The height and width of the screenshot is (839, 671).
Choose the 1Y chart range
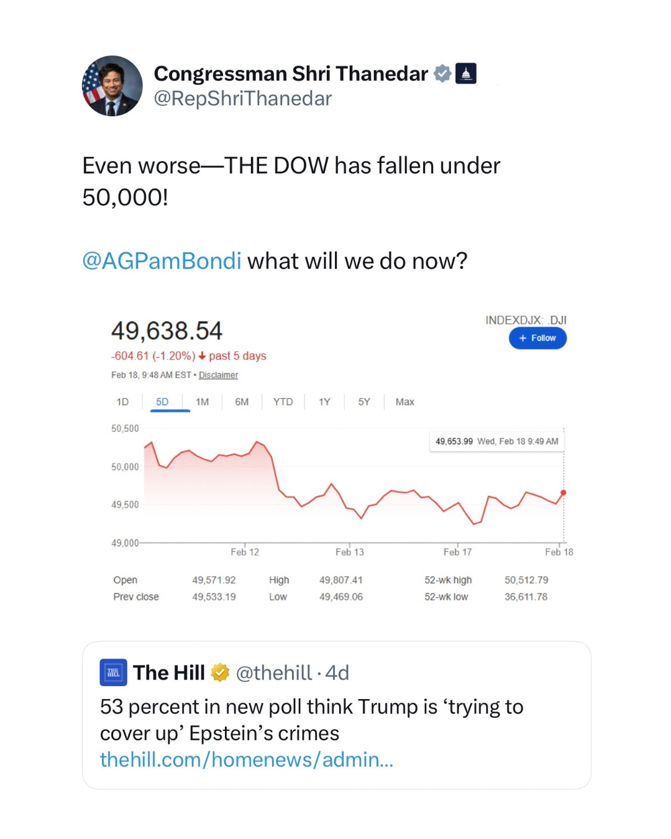[x=324, y=402]
